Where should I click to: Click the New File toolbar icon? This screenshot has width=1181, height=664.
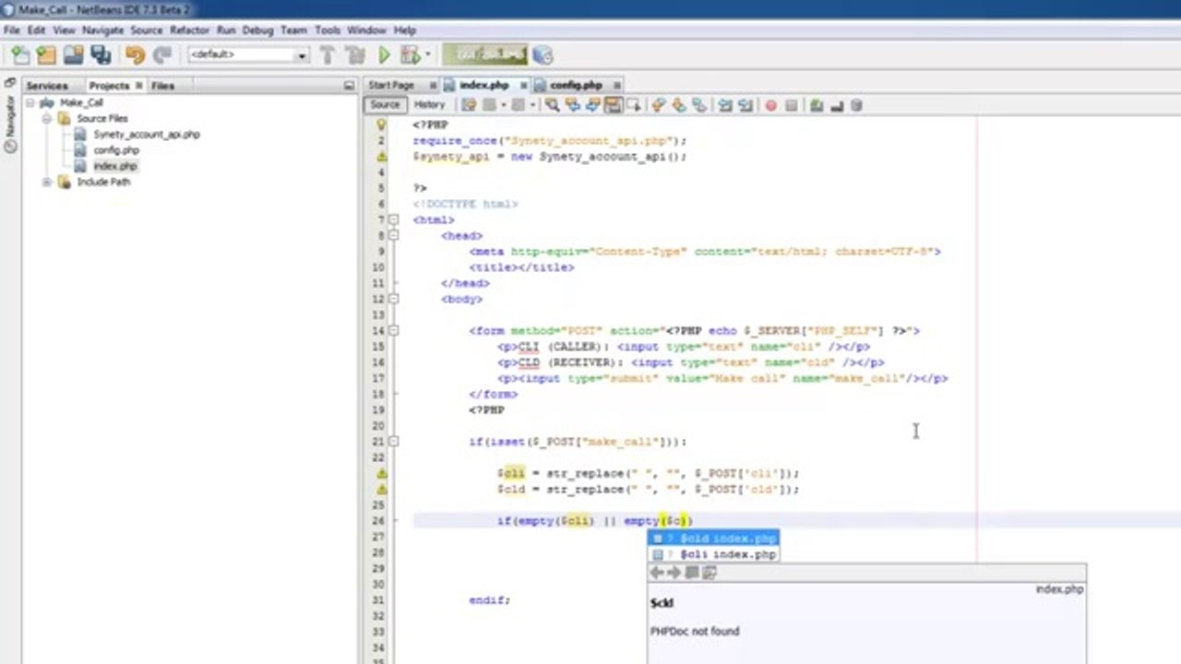point(19,55)
